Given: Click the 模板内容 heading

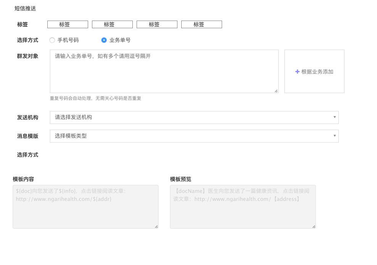Looking at the screenshot, I should 23,179.
